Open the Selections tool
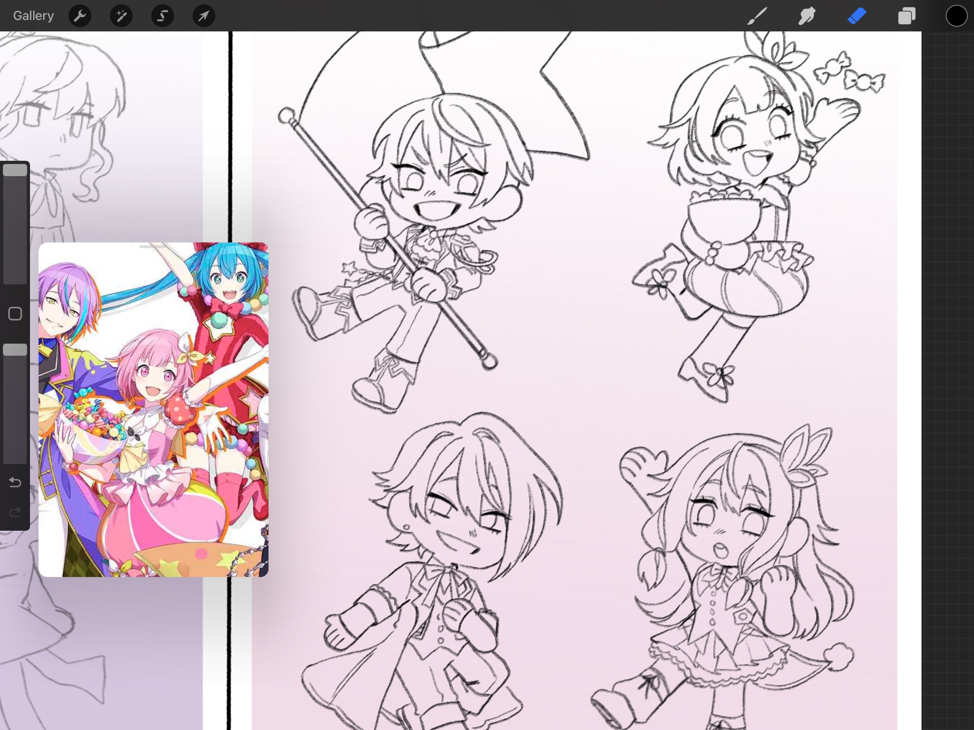 [162, 16]
